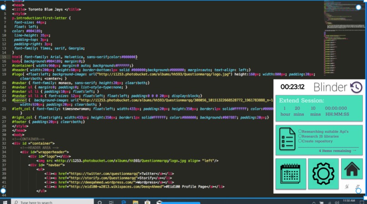The width and height of the screenshot is (367, 204).
Task: Launch Microsoft Edge from the taskbar
Action: point(123,202)
